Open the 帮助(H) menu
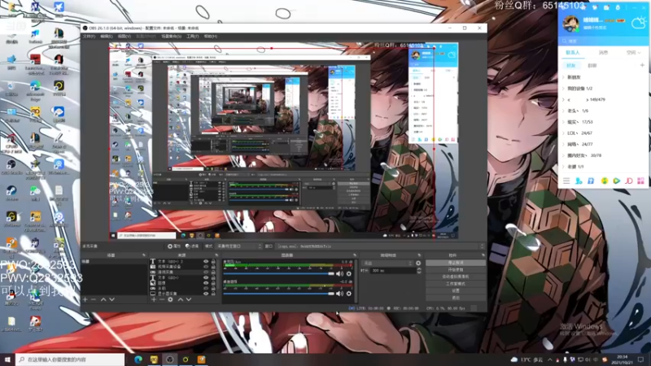Image resolution: width=651 pixels, height=366 pixels. click(211, 37)
